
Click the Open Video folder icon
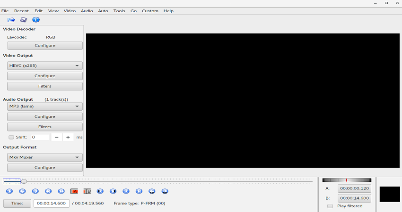click(x=11, y=20)
